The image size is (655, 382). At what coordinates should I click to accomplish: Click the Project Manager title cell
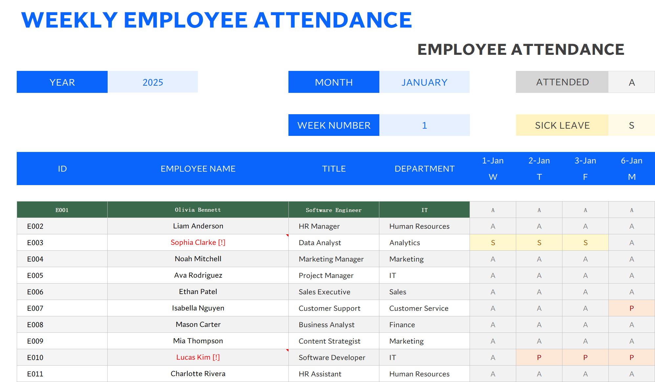point(334,275)
